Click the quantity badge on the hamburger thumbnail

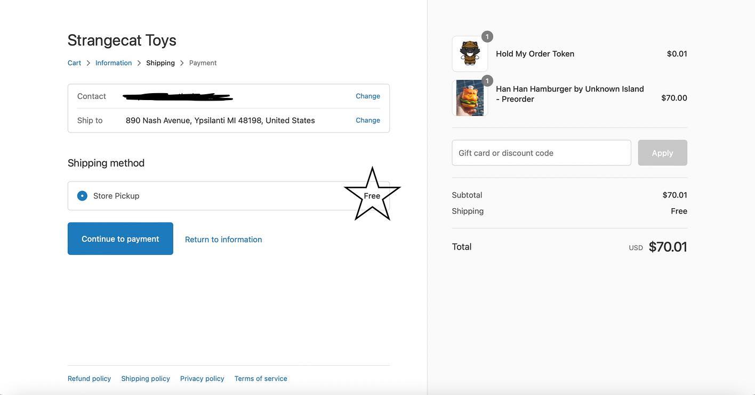(x=487, y=81)
